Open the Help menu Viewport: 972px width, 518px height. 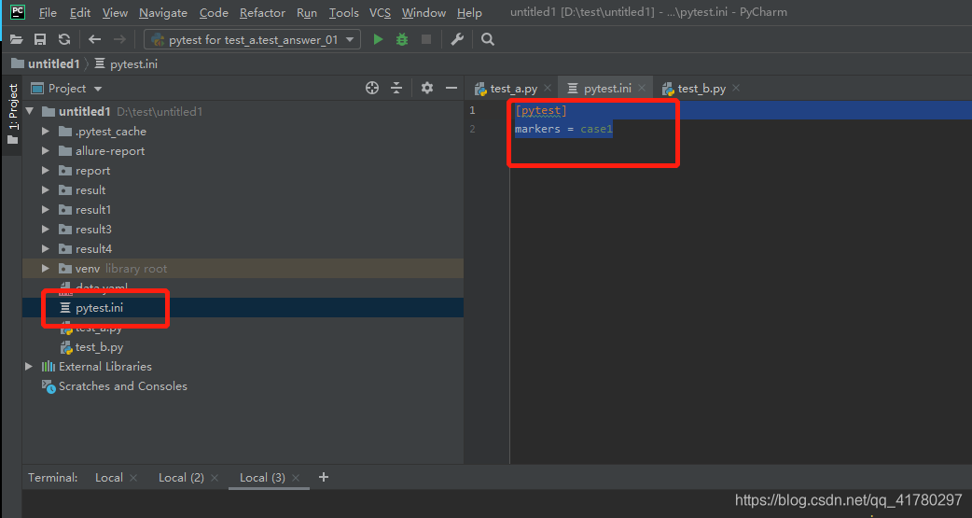(x=469, y=12)
